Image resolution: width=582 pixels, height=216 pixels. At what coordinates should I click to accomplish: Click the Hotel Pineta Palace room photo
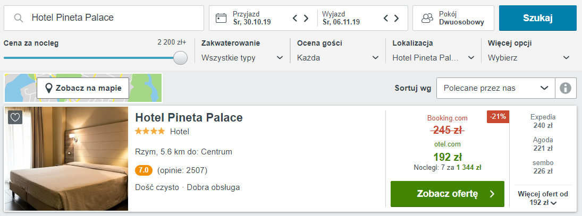[x=66, y=159]
